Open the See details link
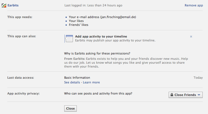Screen dimensions: 208x114 (72, 82)
